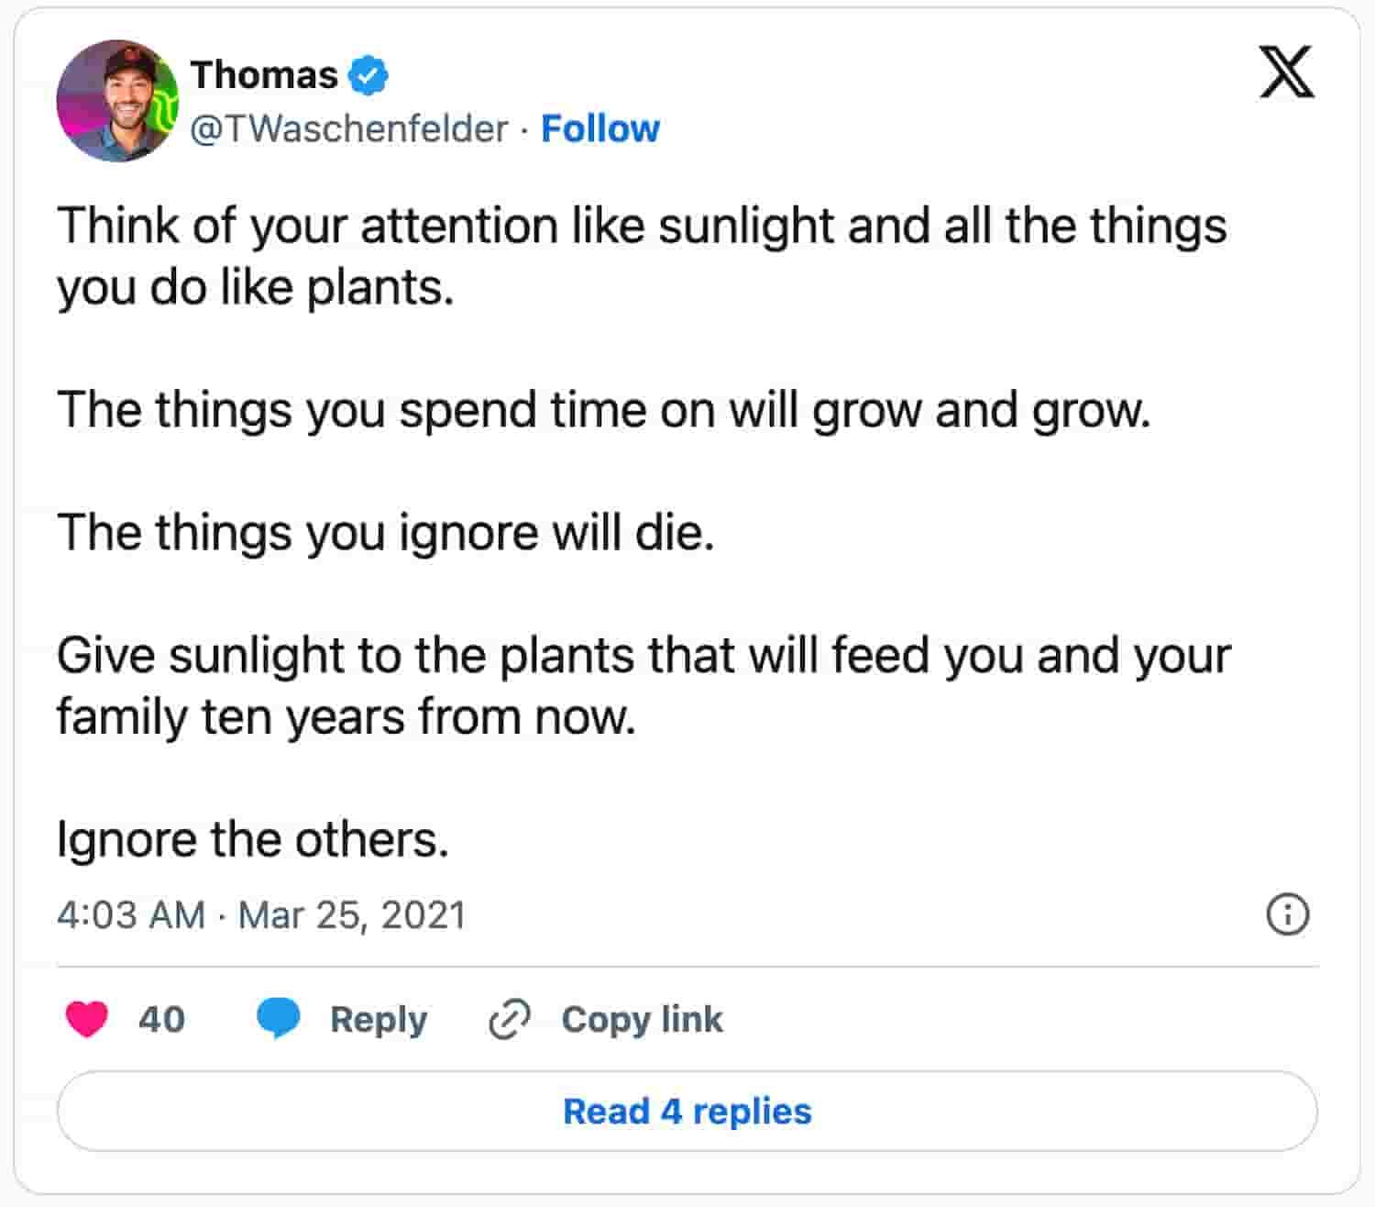The height and width of the screenshot is (1207, 1375).
Task: Click the chain link icon
Action: coord(510,1019)
